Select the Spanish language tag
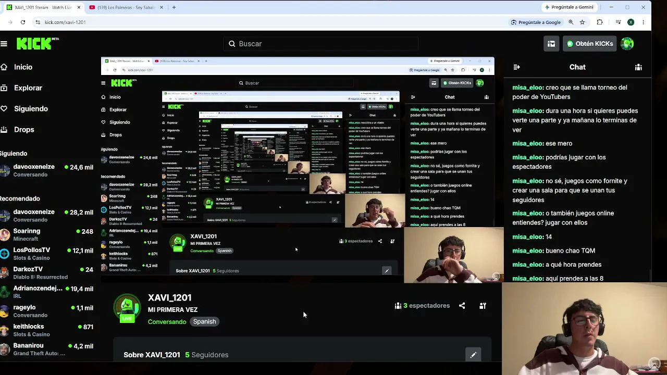Viewport: 667px width, 375px height. click(x=204, y=321)
